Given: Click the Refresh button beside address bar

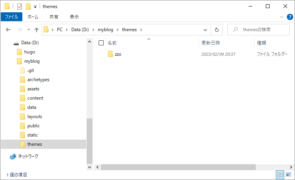Looking at the screenshot, I should tap(217, 30).
